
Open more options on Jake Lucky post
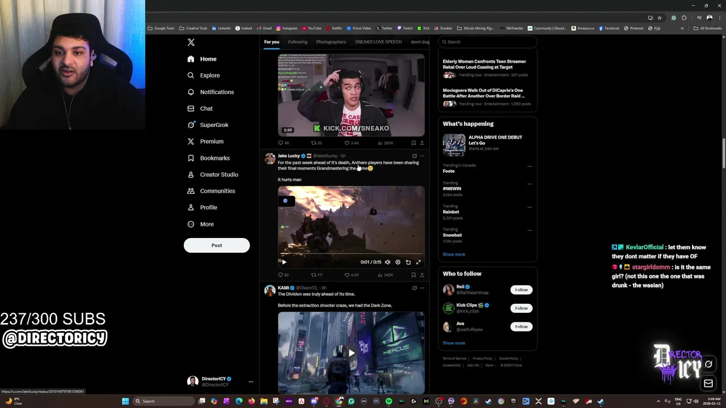coord(422,156)
